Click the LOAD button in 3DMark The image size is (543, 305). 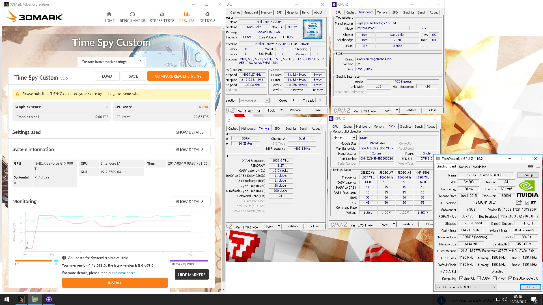pyautogui.click(x=107, y=76)
